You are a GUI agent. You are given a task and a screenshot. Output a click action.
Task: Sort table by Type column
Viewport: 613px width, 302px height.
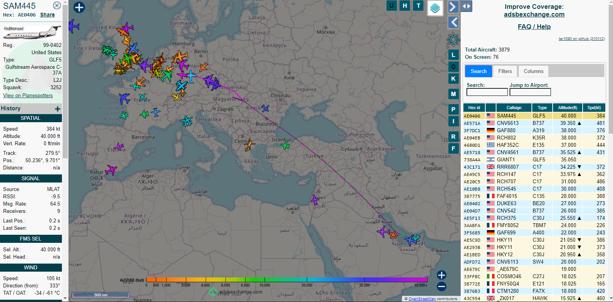542,108
